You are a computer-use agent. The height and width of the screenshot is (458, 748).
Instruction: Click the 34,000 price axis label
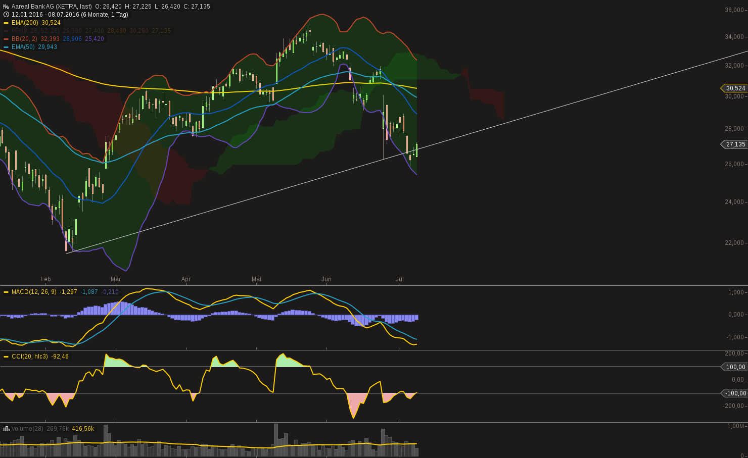[x=734, y=37]
